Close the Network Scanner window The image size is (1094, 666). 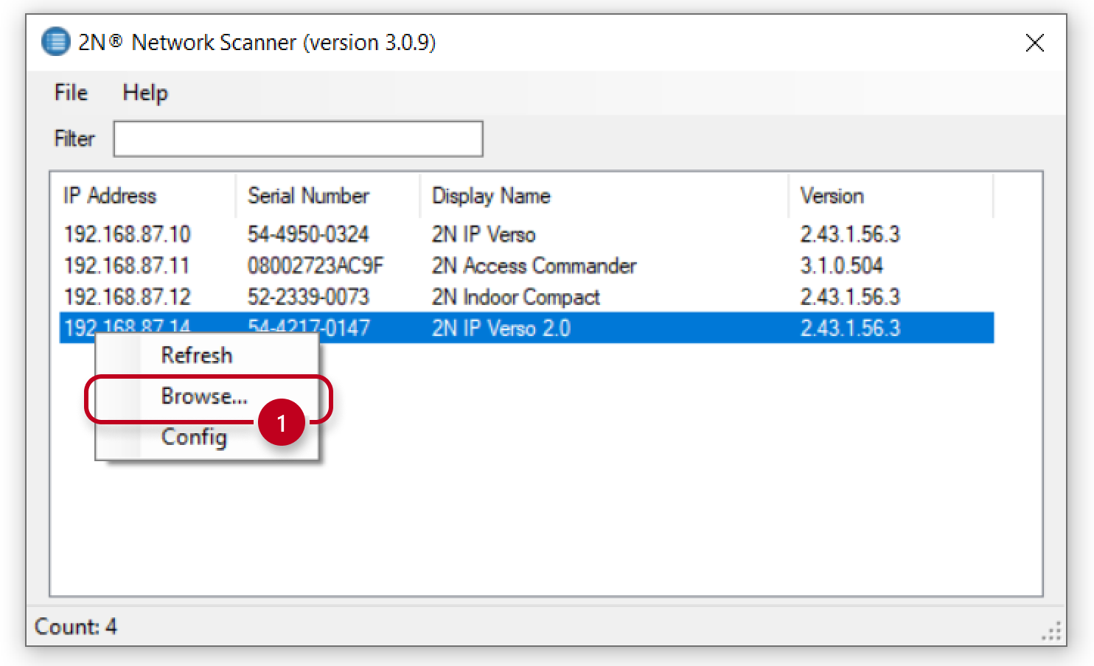point(1034,43)
